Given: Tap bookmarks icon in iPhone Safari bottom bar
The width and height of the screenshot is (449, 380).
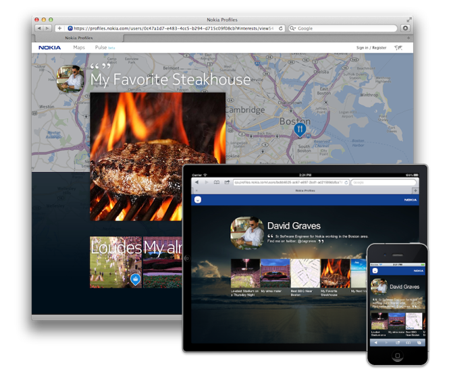Looking at the screenshot, I should (x=408, y=342).
